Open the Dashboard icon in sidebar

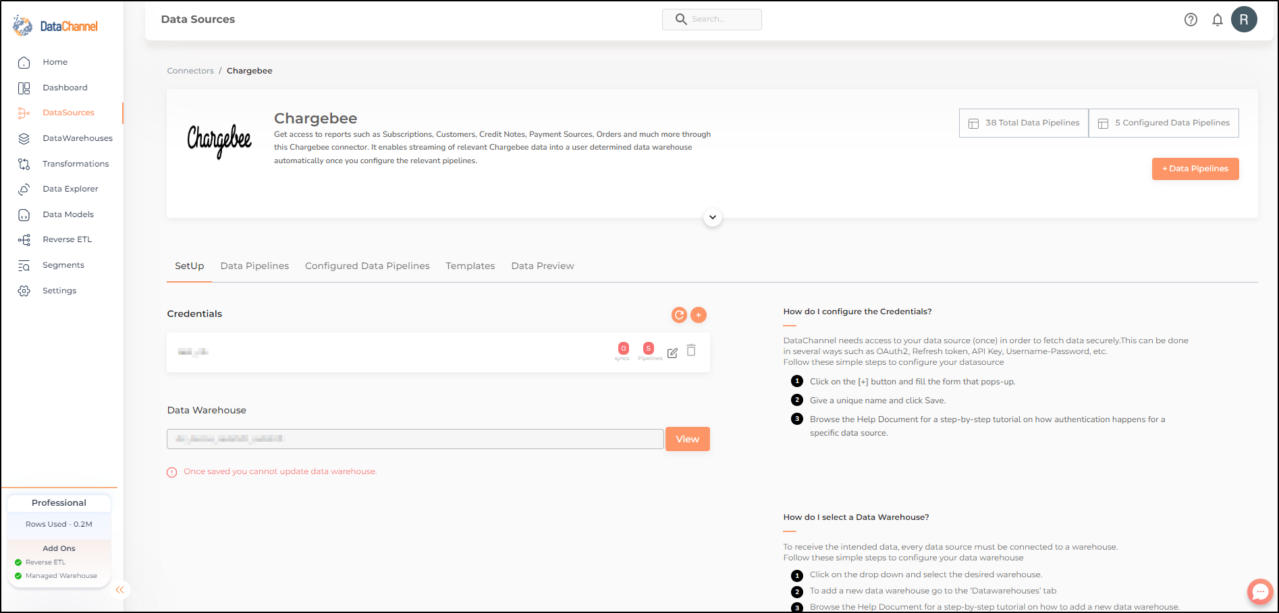coord(24,88)
